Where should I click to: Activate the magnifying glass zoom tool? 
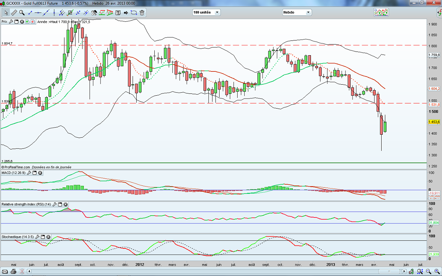tap(22, 13)
